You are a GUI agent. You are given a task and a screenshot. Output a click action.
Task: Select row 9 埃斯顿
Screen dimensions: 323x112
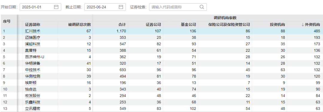[161, 83]
